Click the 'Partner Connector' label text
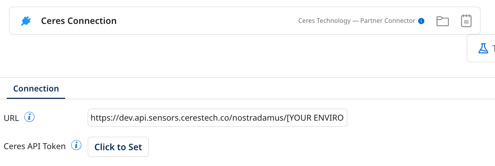Image resolution: width=495 pixels, height=166 pixels. click(x=387, y=21)
